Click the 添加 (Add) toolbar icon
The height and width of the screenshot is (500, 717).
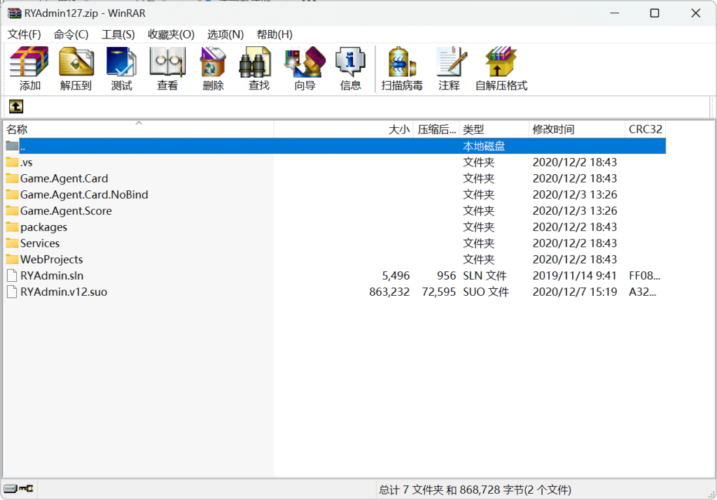[29, 69]
